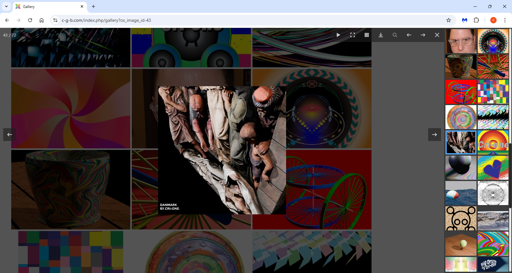The height and width of the screenshot is (273, 512).
Task: Click the main Danmark sculpture image
Action: tap(222, 150)
